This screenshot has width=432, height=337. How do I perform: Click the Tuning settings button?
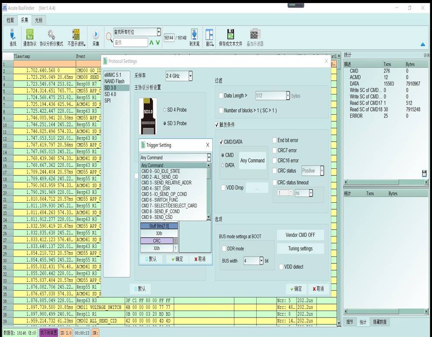[300, 249]
